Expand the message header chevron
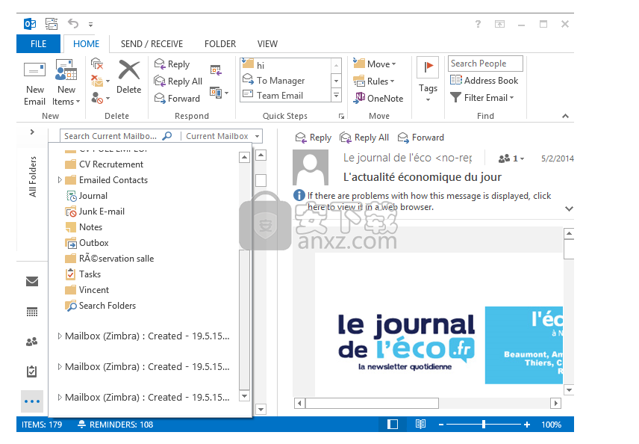Viewport: 639px width, 444px height. pyautogui.click(x=570, y=209)
